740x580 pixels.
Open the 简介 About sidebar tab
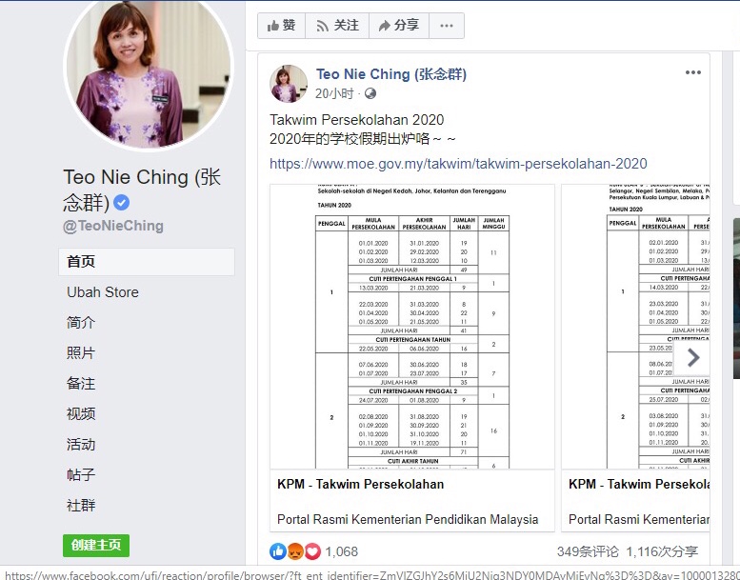click(81, 323)
